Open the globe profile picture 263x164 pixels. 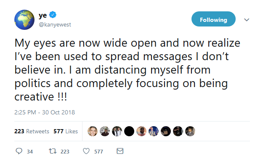click(24, 20)
